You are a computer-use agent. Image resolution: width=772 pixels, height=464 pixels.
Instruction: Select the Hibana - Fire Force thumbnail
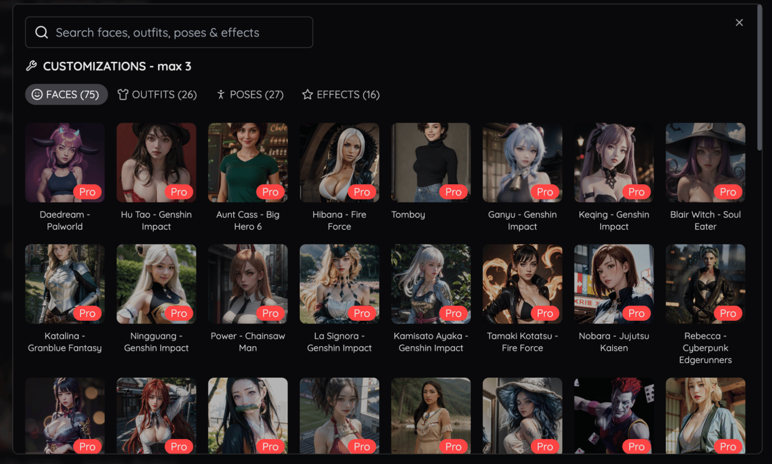click(x=339, y=163)
